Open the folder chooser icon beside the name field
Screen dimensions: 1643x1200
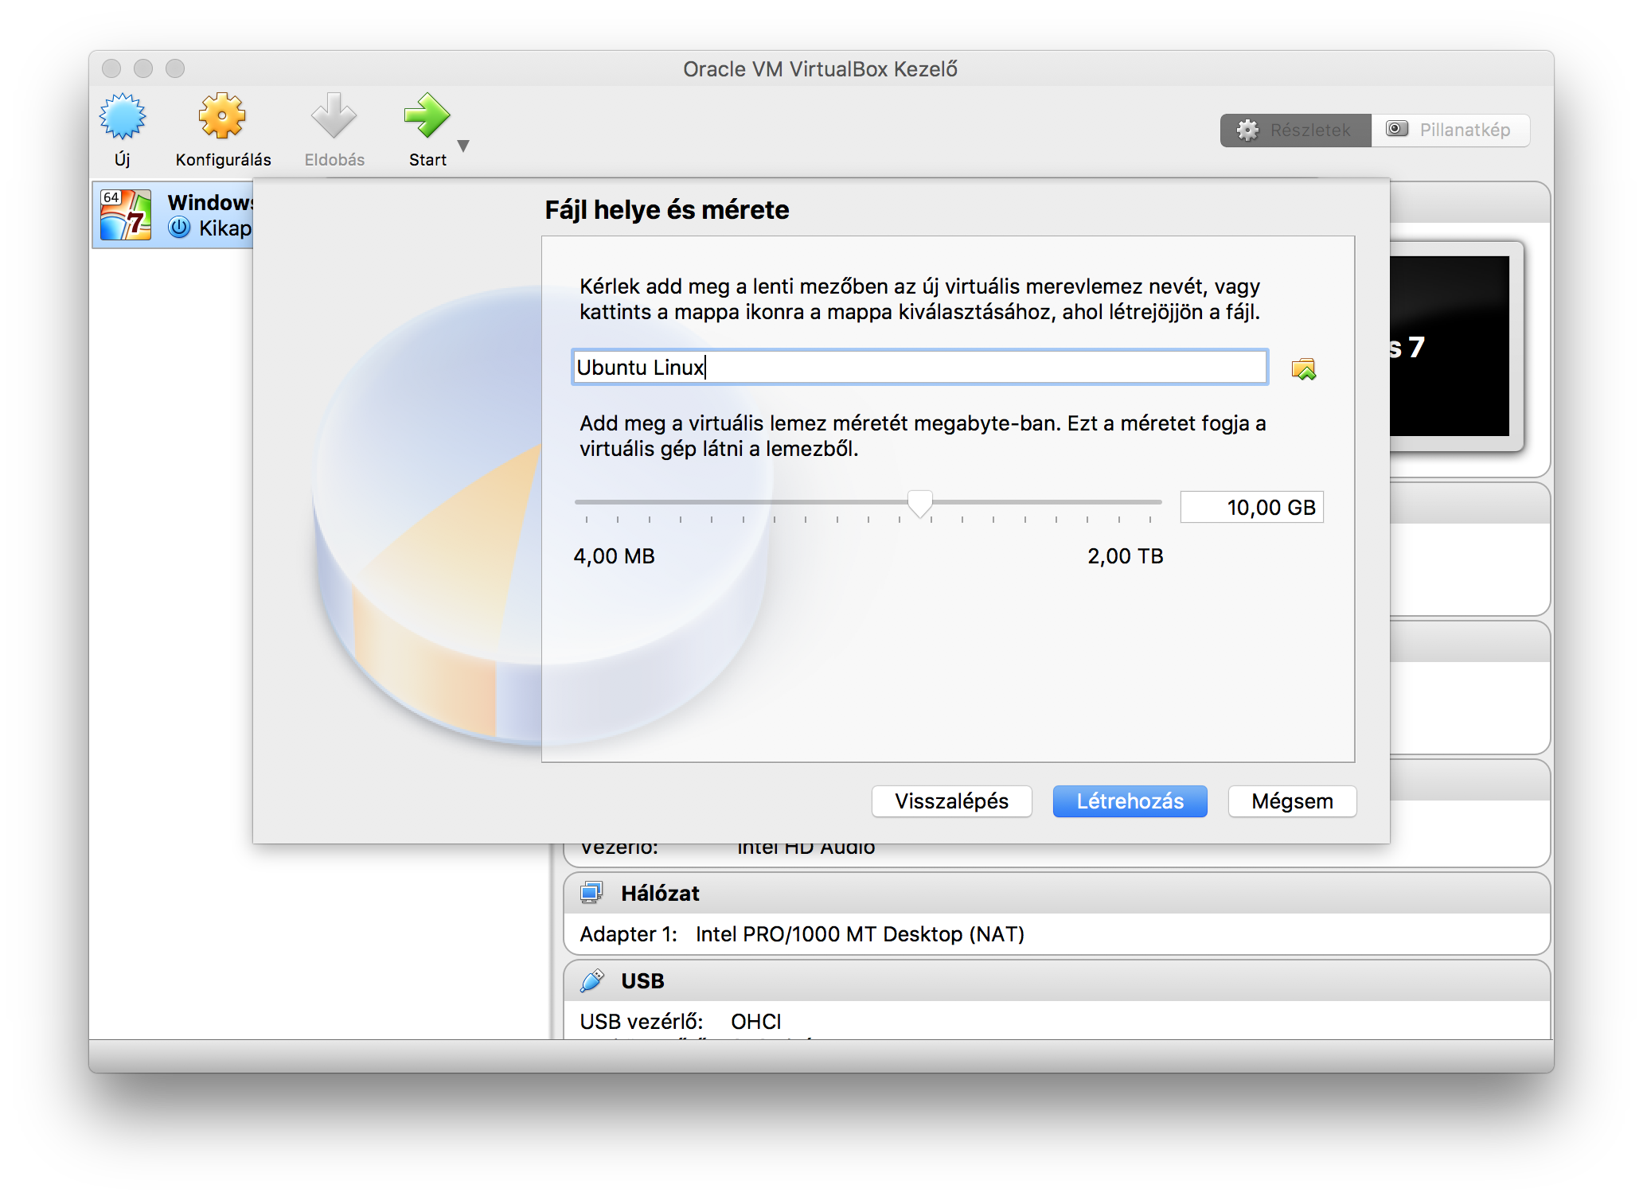1304,368
